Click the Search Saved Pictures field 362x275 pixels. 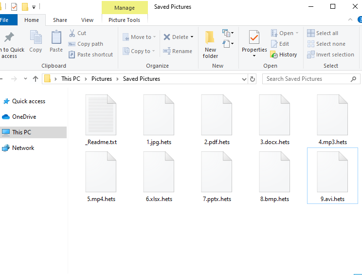tap(307, 79)
